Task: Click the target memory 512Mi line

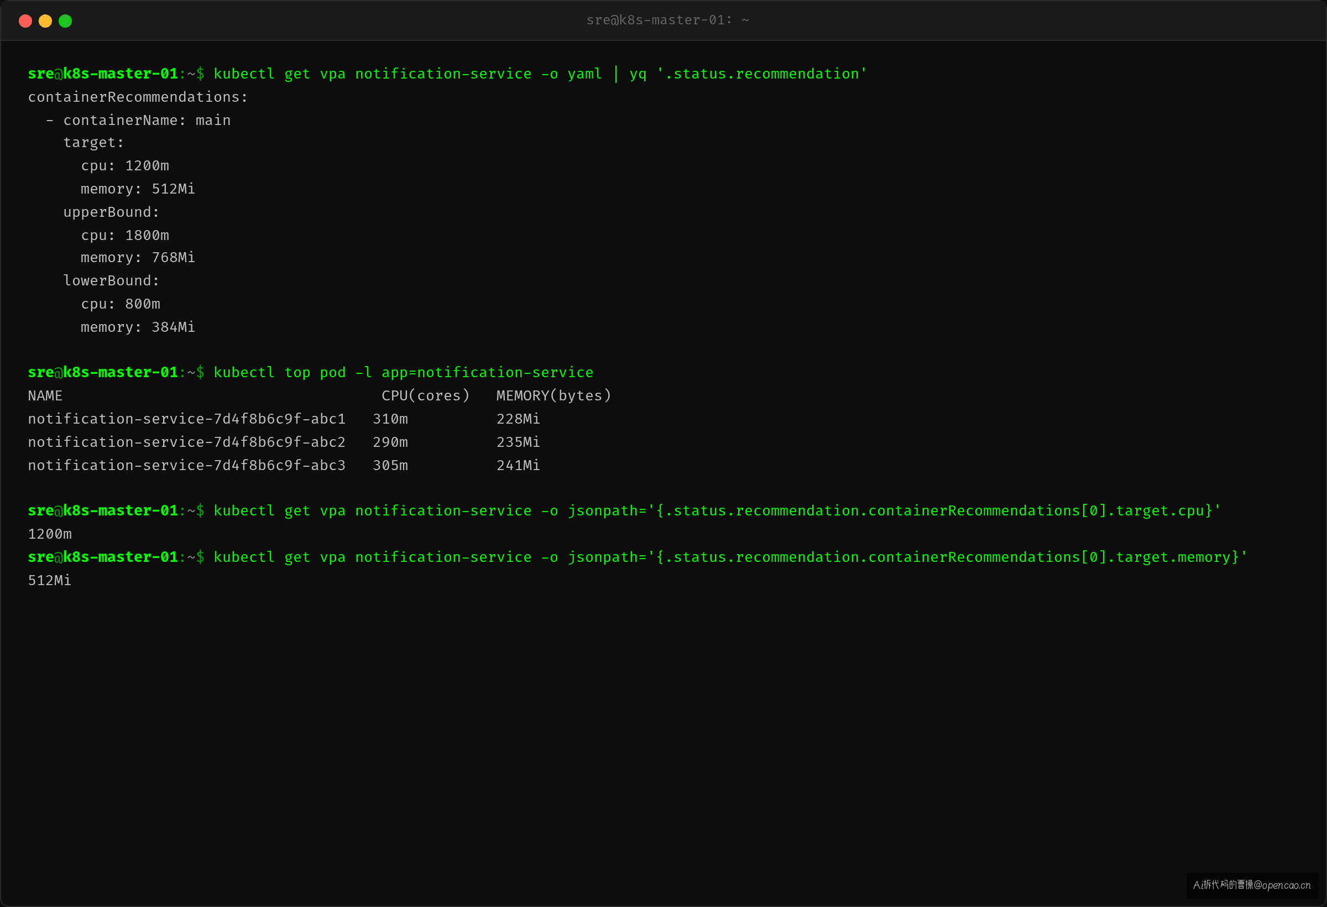Action: tap(138, 189)
